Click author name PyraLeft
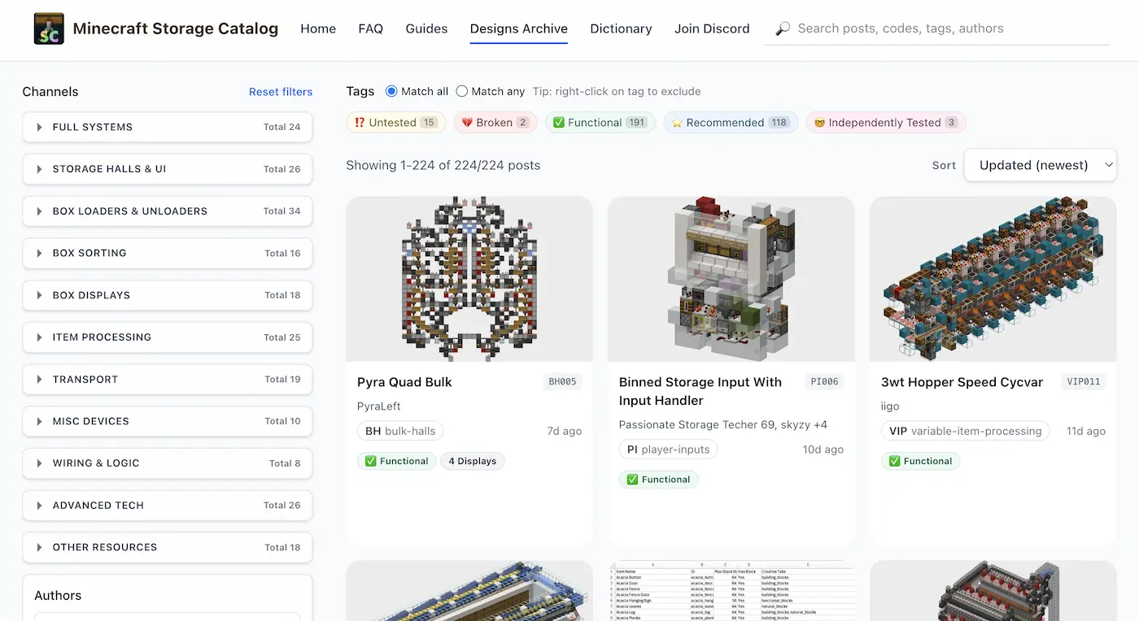Screen dimensions: 1139x621 (379, 406)
